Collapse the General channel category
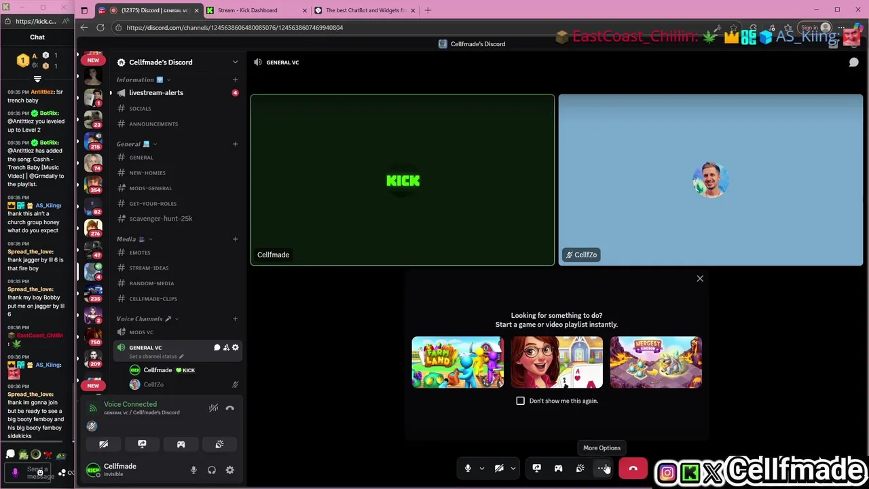 click(136, 144)
